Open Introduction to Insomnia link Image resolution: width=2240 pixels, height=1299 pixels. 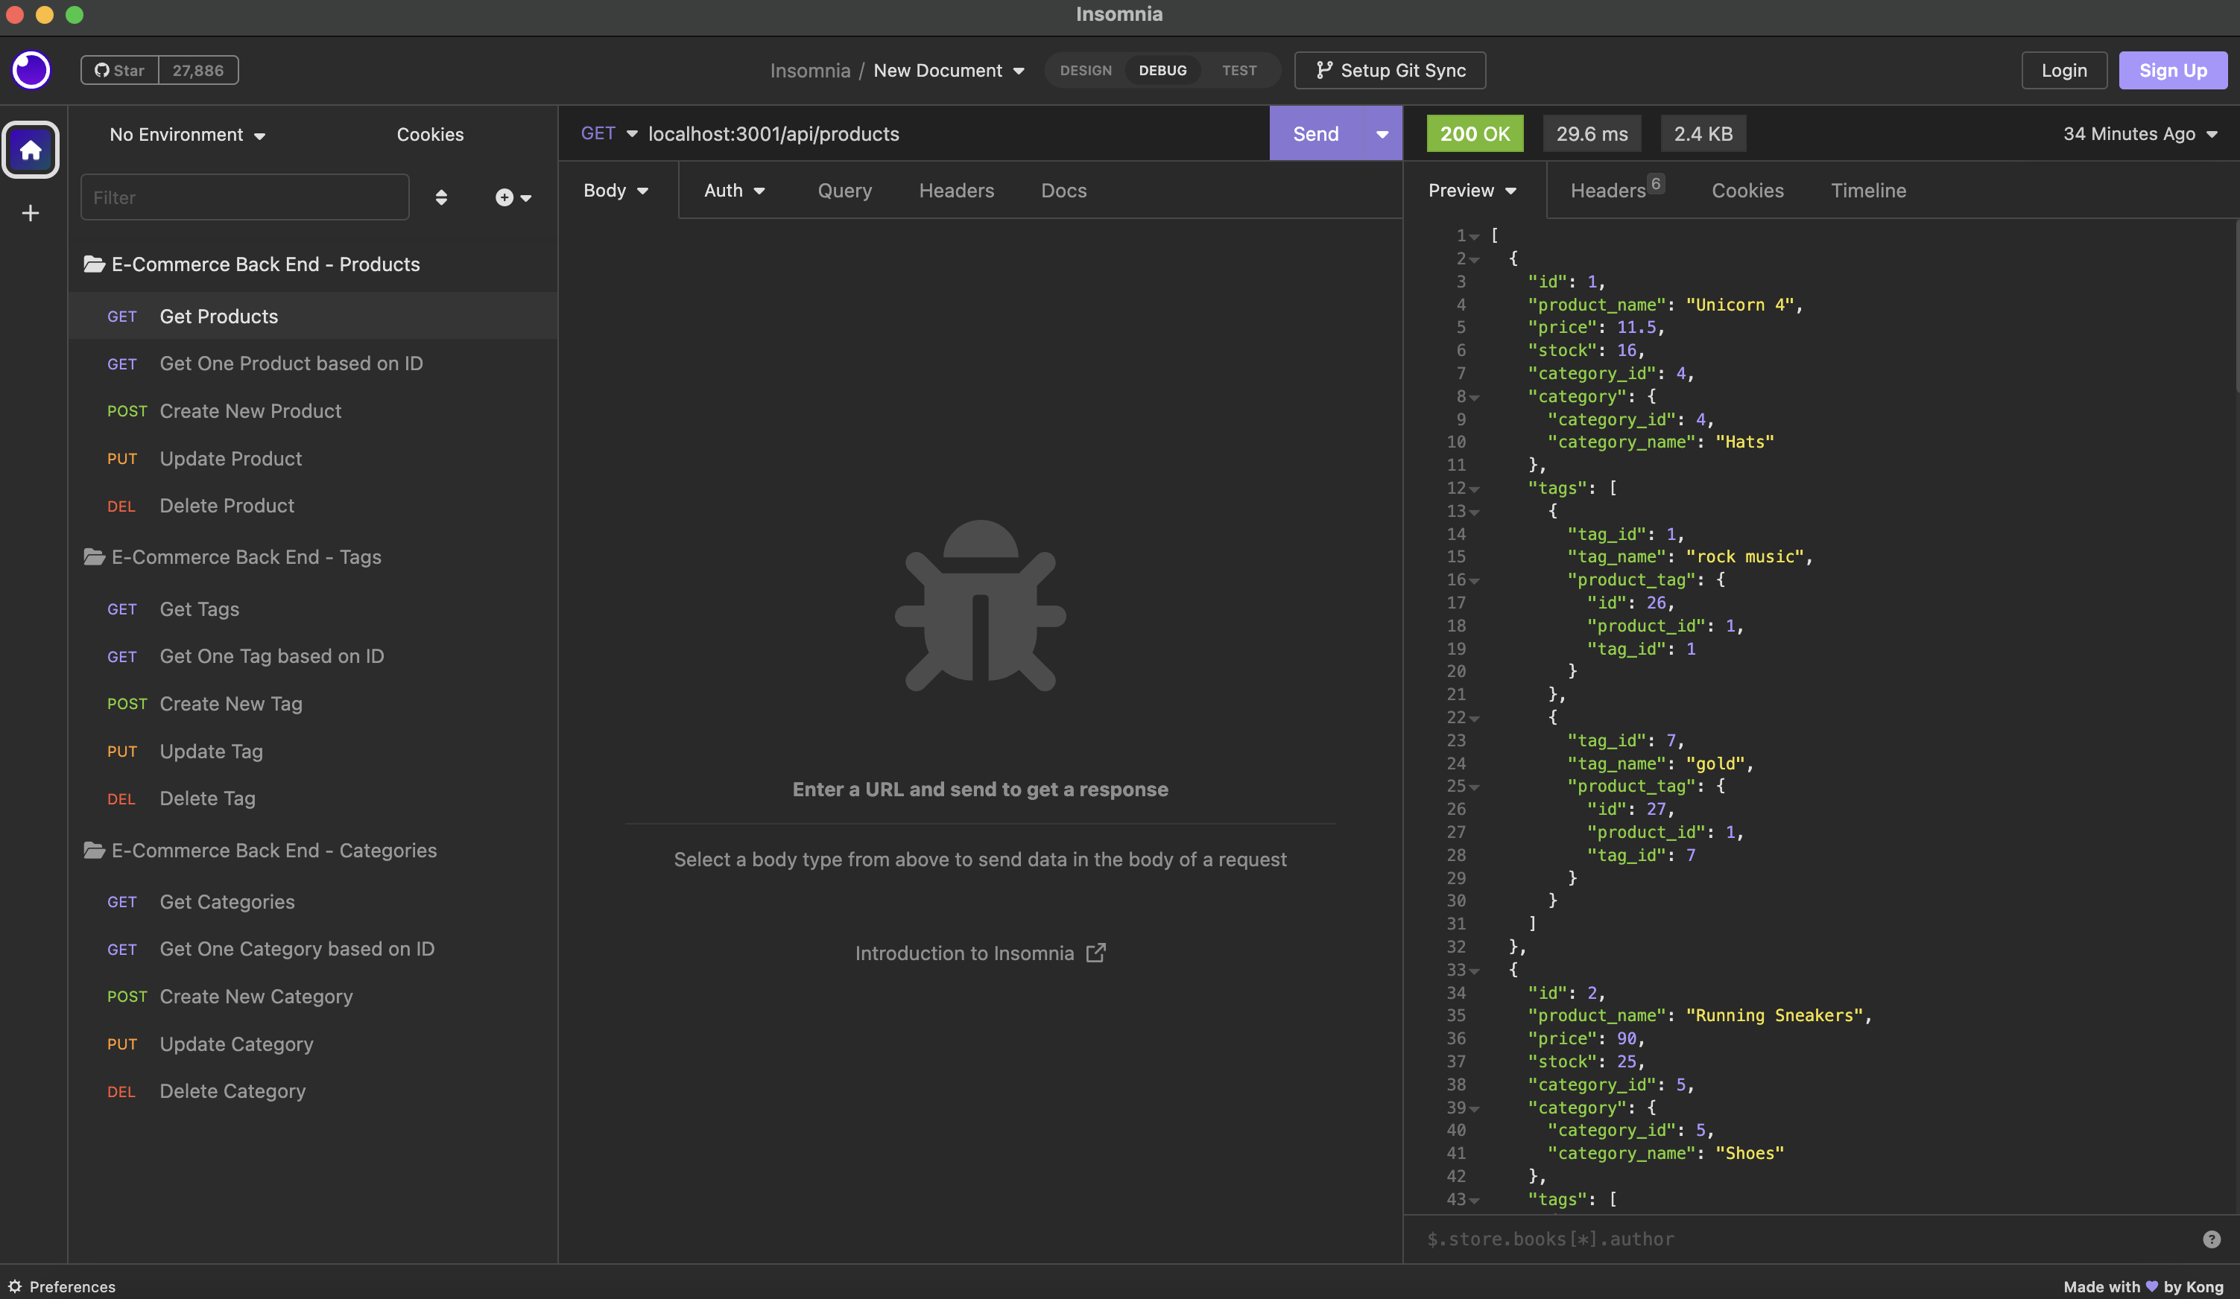point(980,953)
